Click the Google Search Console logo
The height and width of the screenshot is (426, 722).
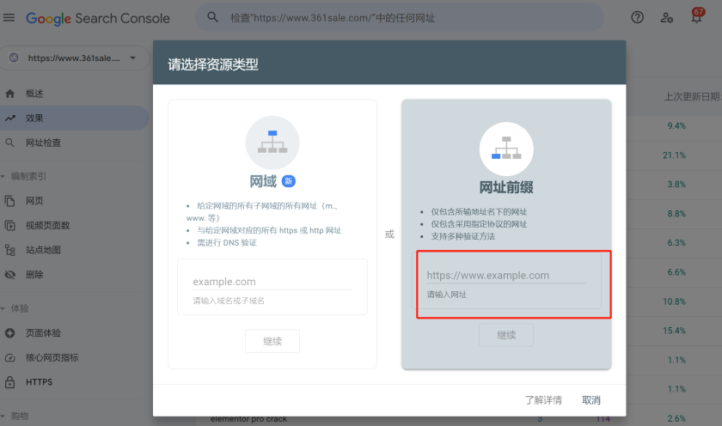[98, 18]
